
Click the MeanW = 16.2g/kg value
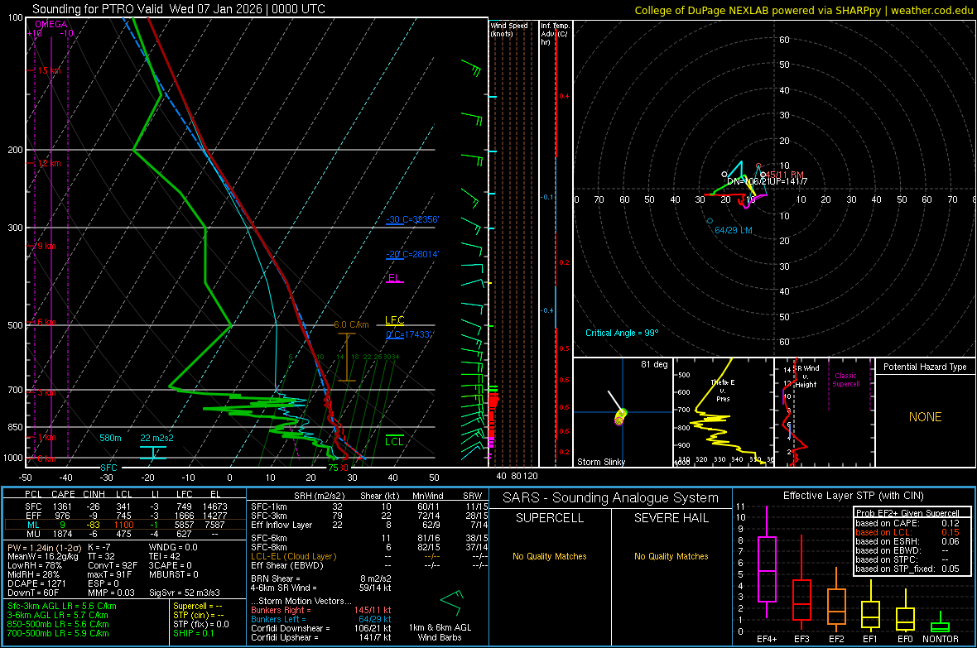(x=42, y=556)
